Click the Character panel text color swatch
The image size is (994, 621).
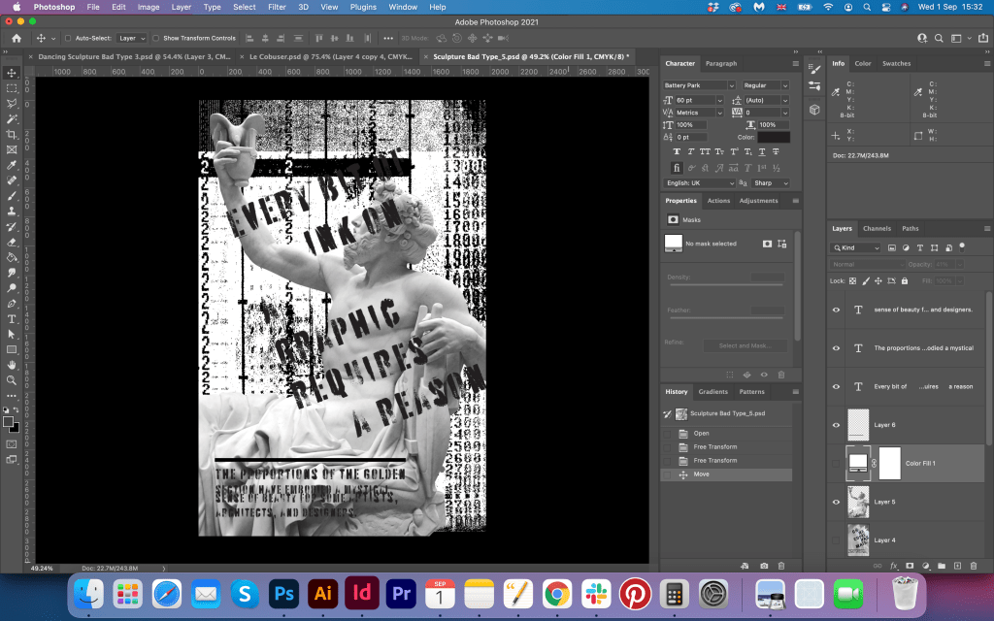(774, 137)
